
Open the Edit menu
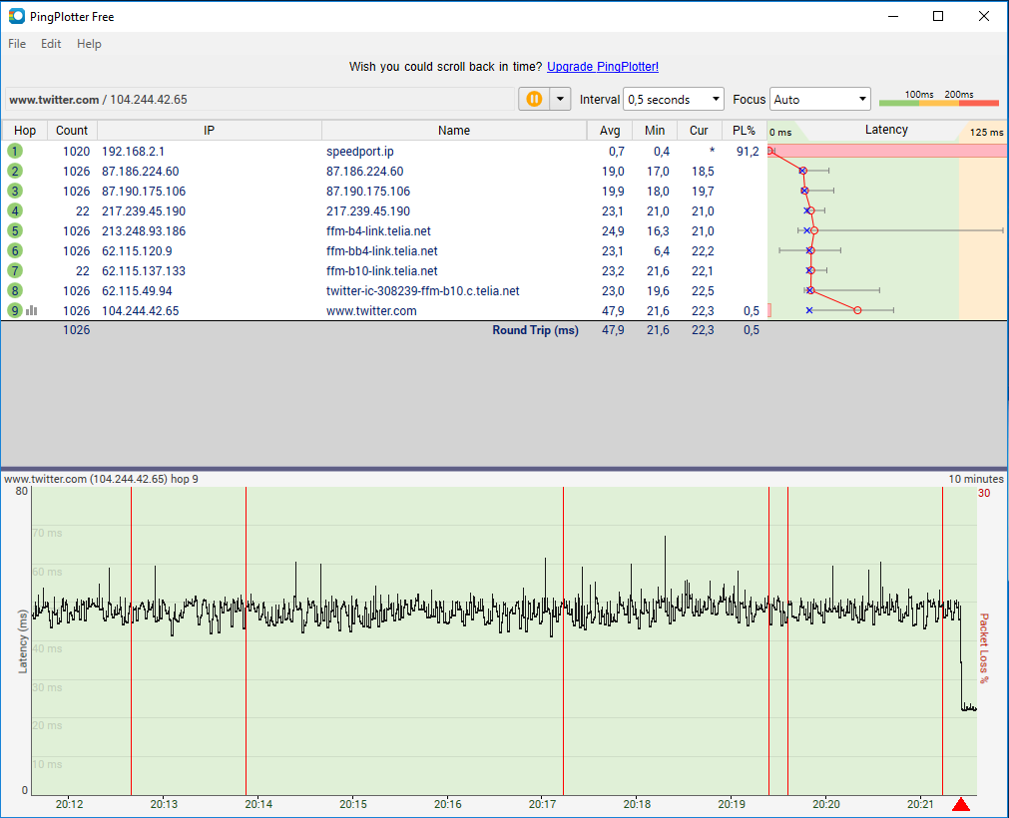tap(51, 44)
